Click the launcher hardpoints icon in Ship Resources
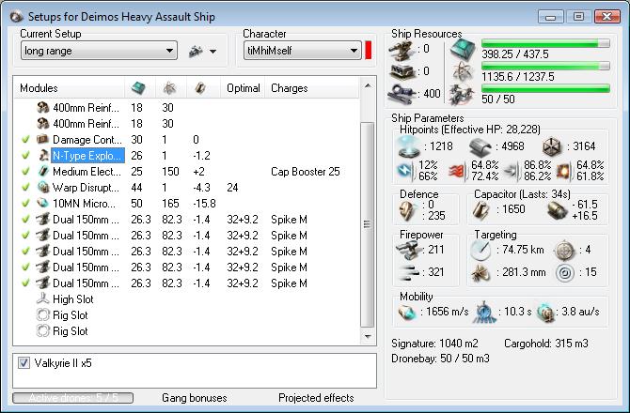The width and height of the screenshot is (630, 413). [x=402, y=71]
